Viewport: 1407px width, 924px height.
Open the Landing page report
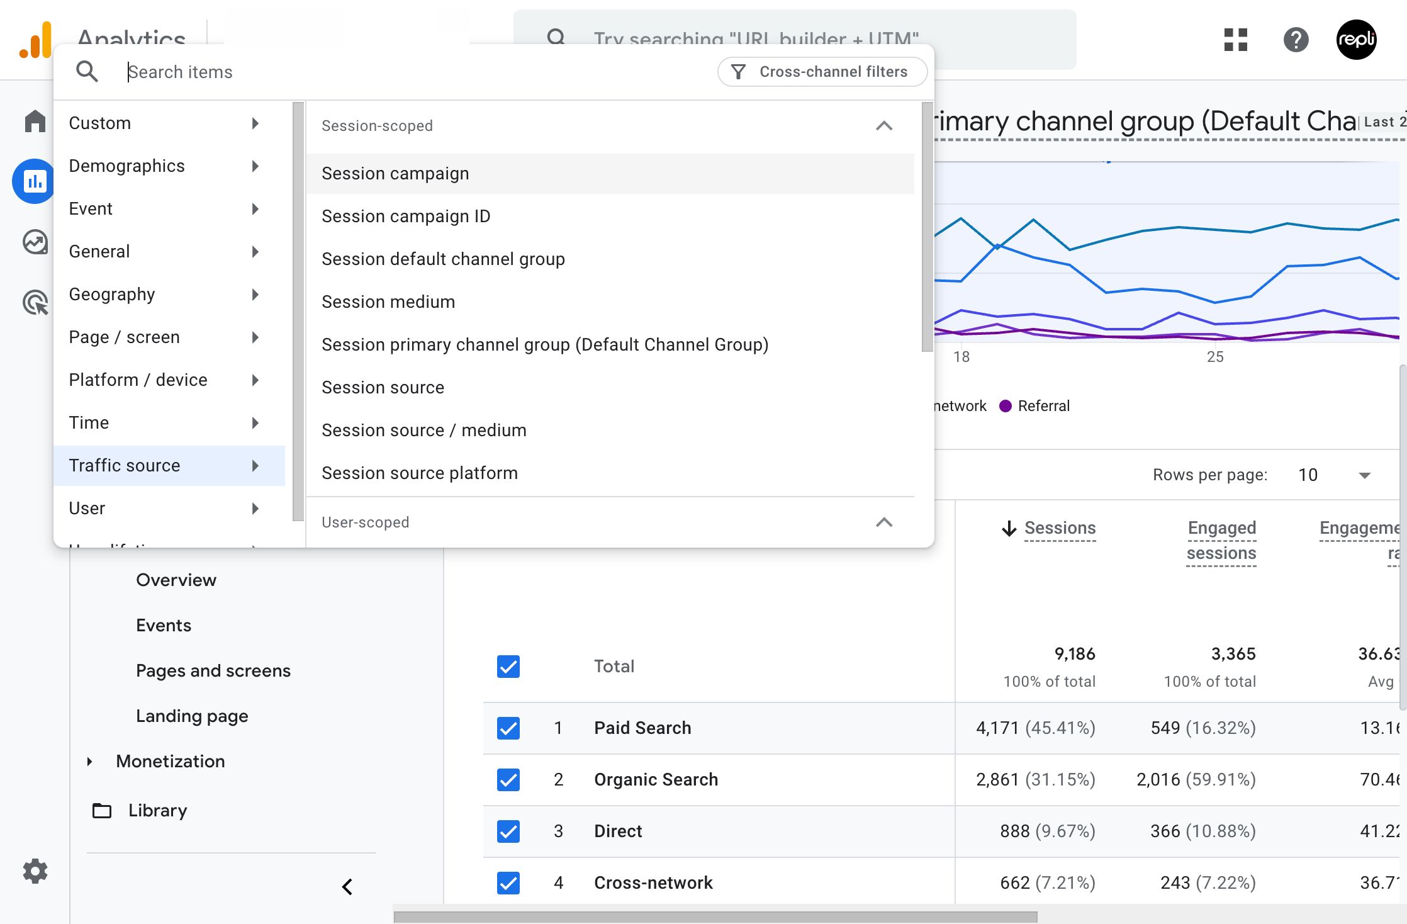pyautogui.click(x=192, y=716)
